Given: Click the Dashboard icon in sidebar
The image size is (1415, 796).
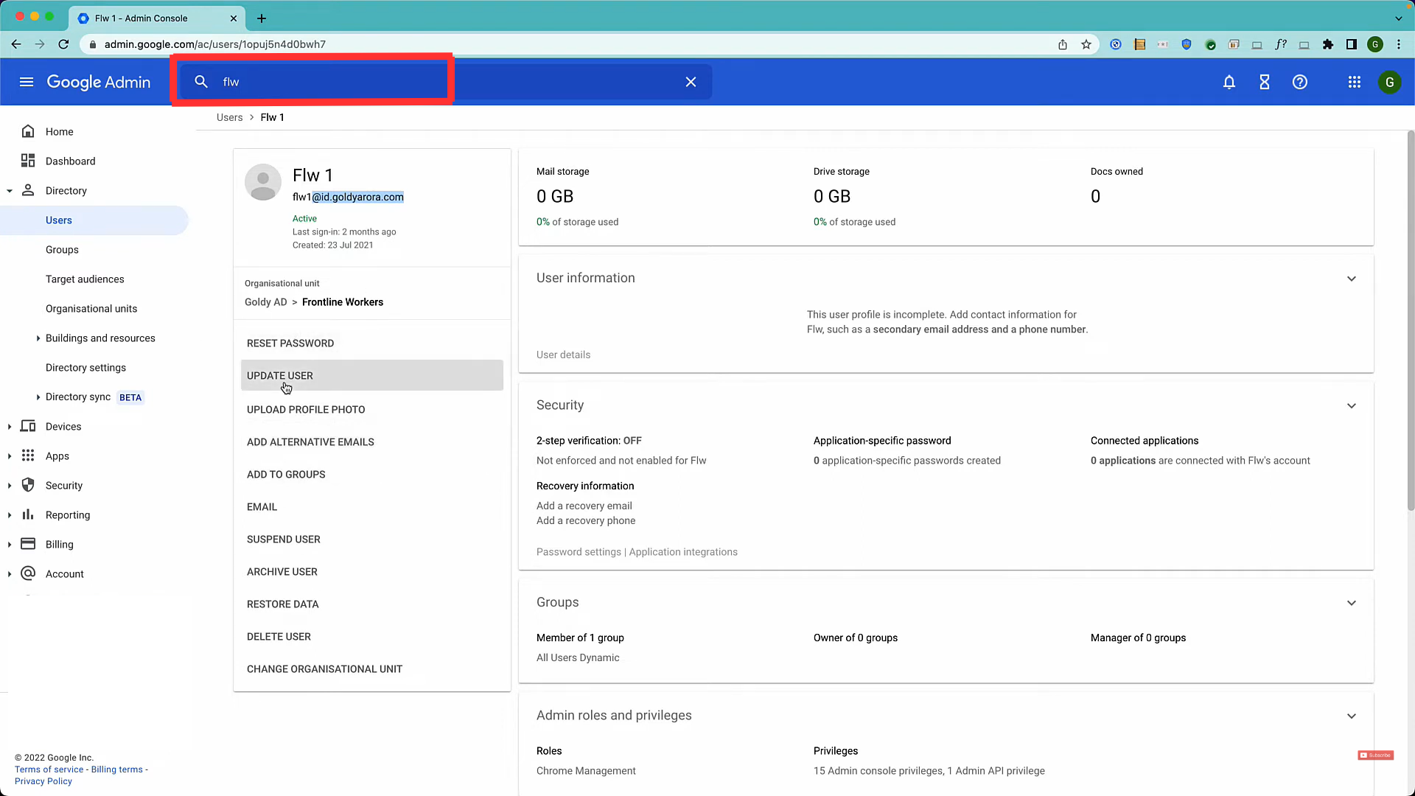Looking at the screenshot, I should click(28, 161).
